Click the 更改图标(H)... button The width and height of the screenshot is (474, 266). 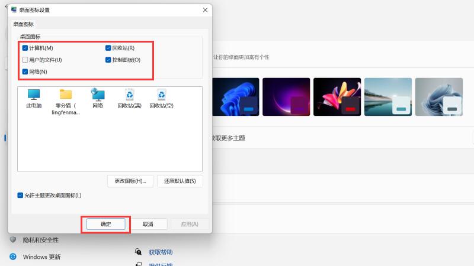point(130,181)
